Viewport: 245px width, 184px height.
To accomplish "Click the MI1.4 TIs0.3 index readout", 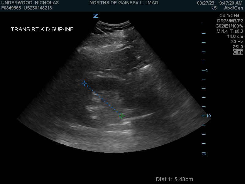I will click(230, 31).
